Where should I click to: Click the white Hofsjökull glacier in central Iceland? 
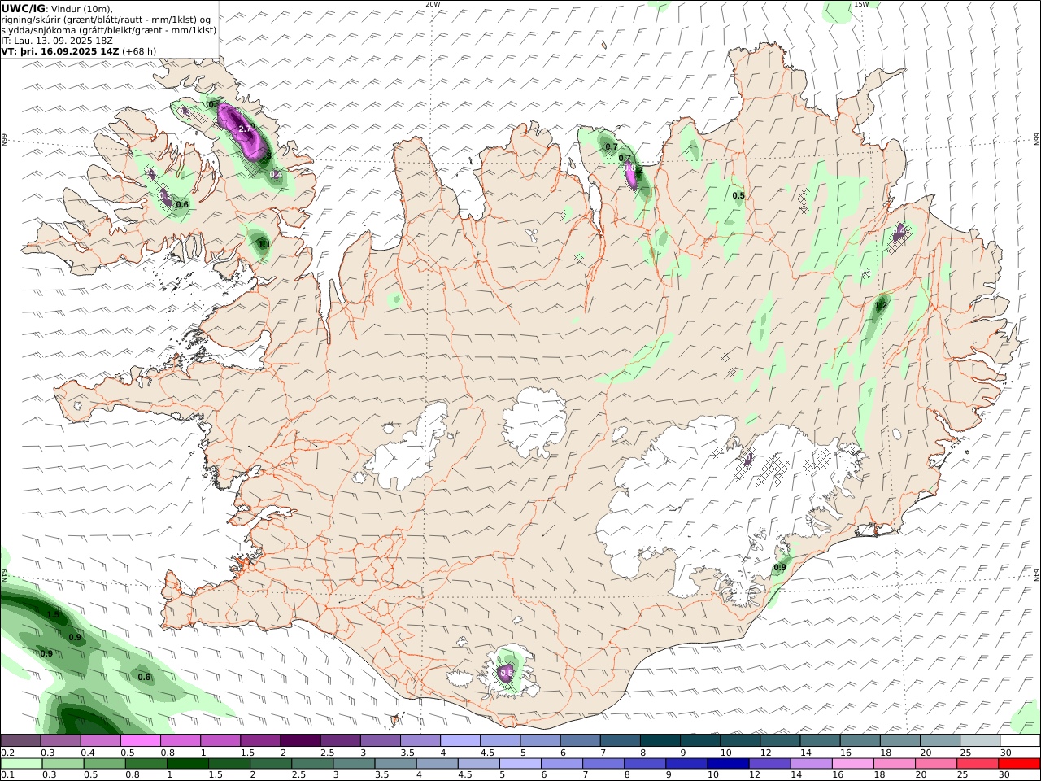point(535,423)
